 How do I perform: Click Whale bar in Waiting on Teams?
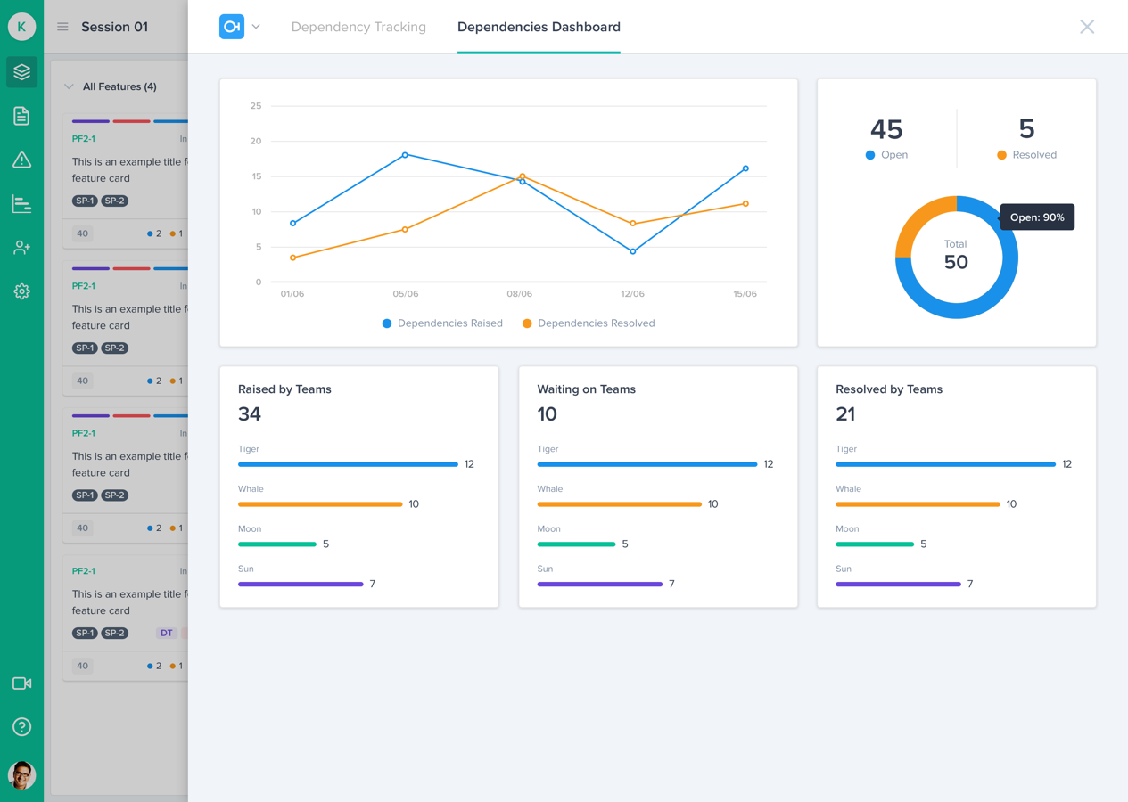[x=620, y=504]
